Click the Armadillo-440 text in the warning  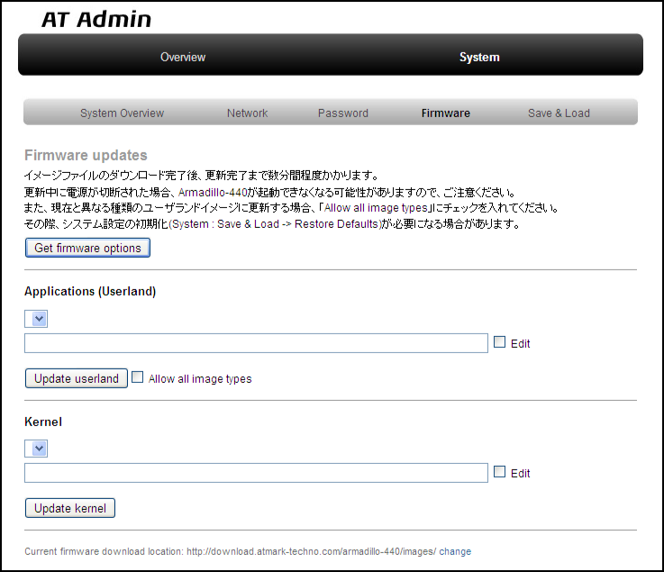point(213,192)
